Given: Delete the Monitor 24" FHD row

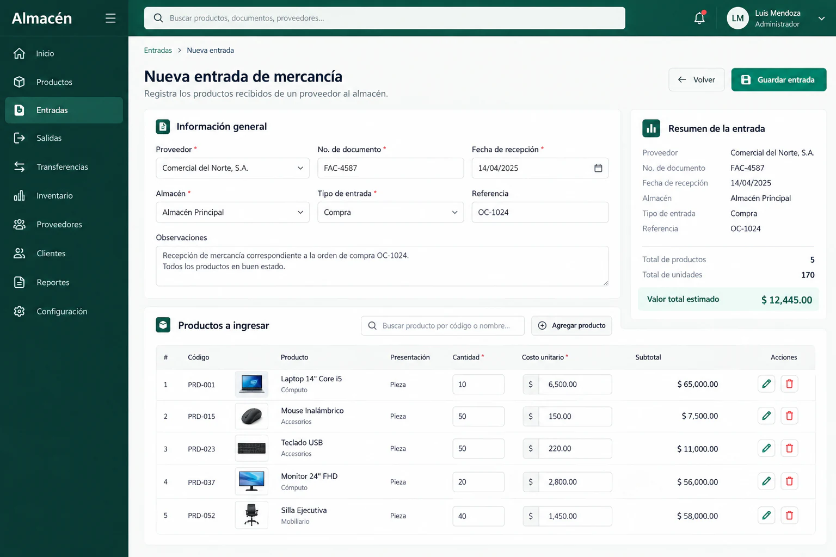Looking at the screenshot, I should coord(789,481).
